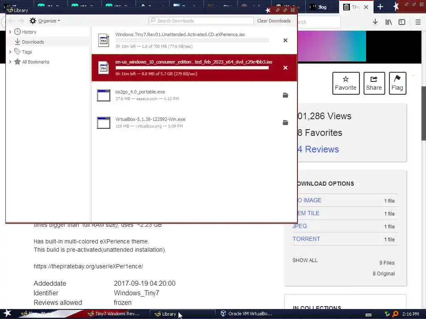Click SHOW ALL download files

point(305,260)
